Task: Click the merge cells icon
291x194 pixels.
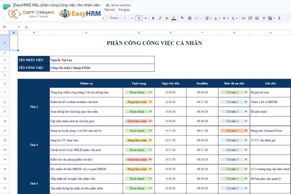Action: pos(197,18)
